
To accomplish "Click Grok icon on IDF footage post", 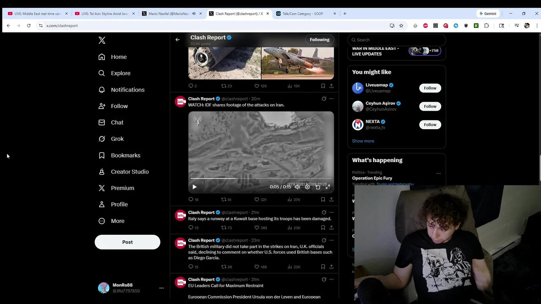I will pyautogui.click(x=324, y=99).
